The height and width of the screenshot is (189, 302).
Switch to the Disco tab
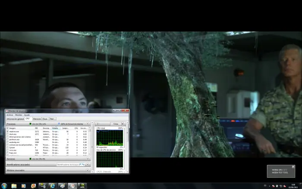tap(45, 119)
